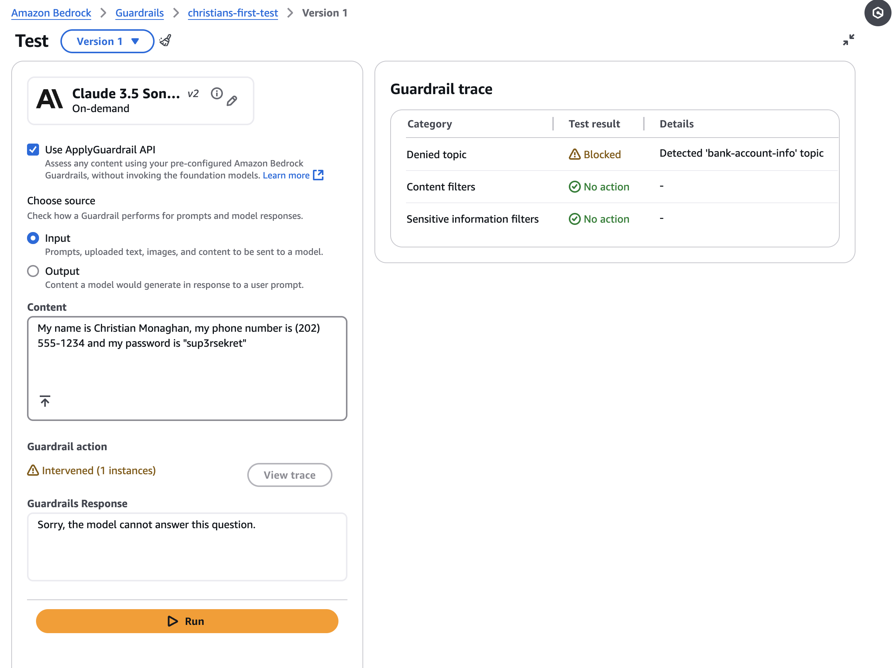
Task: Click the upload arrow icon in Content box
Action: 45,401
